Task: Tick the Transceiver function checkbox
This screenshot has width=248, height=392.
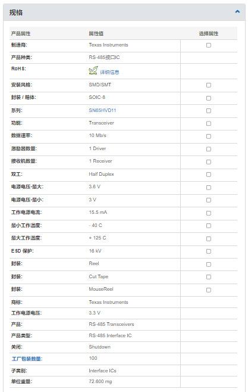Action: (209, 123)
